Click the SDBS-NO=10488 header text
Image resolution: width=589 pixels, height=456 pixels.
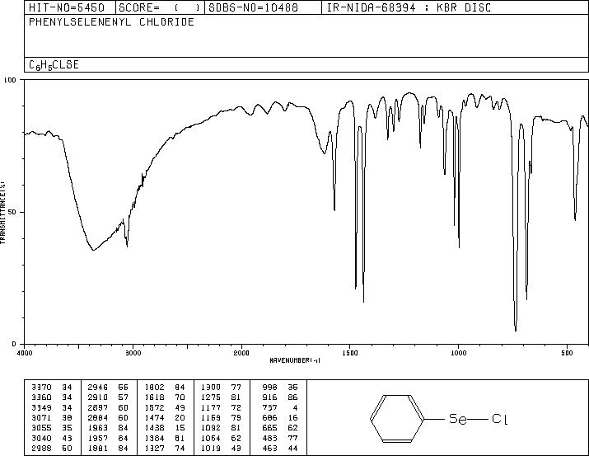coord(253,7)
